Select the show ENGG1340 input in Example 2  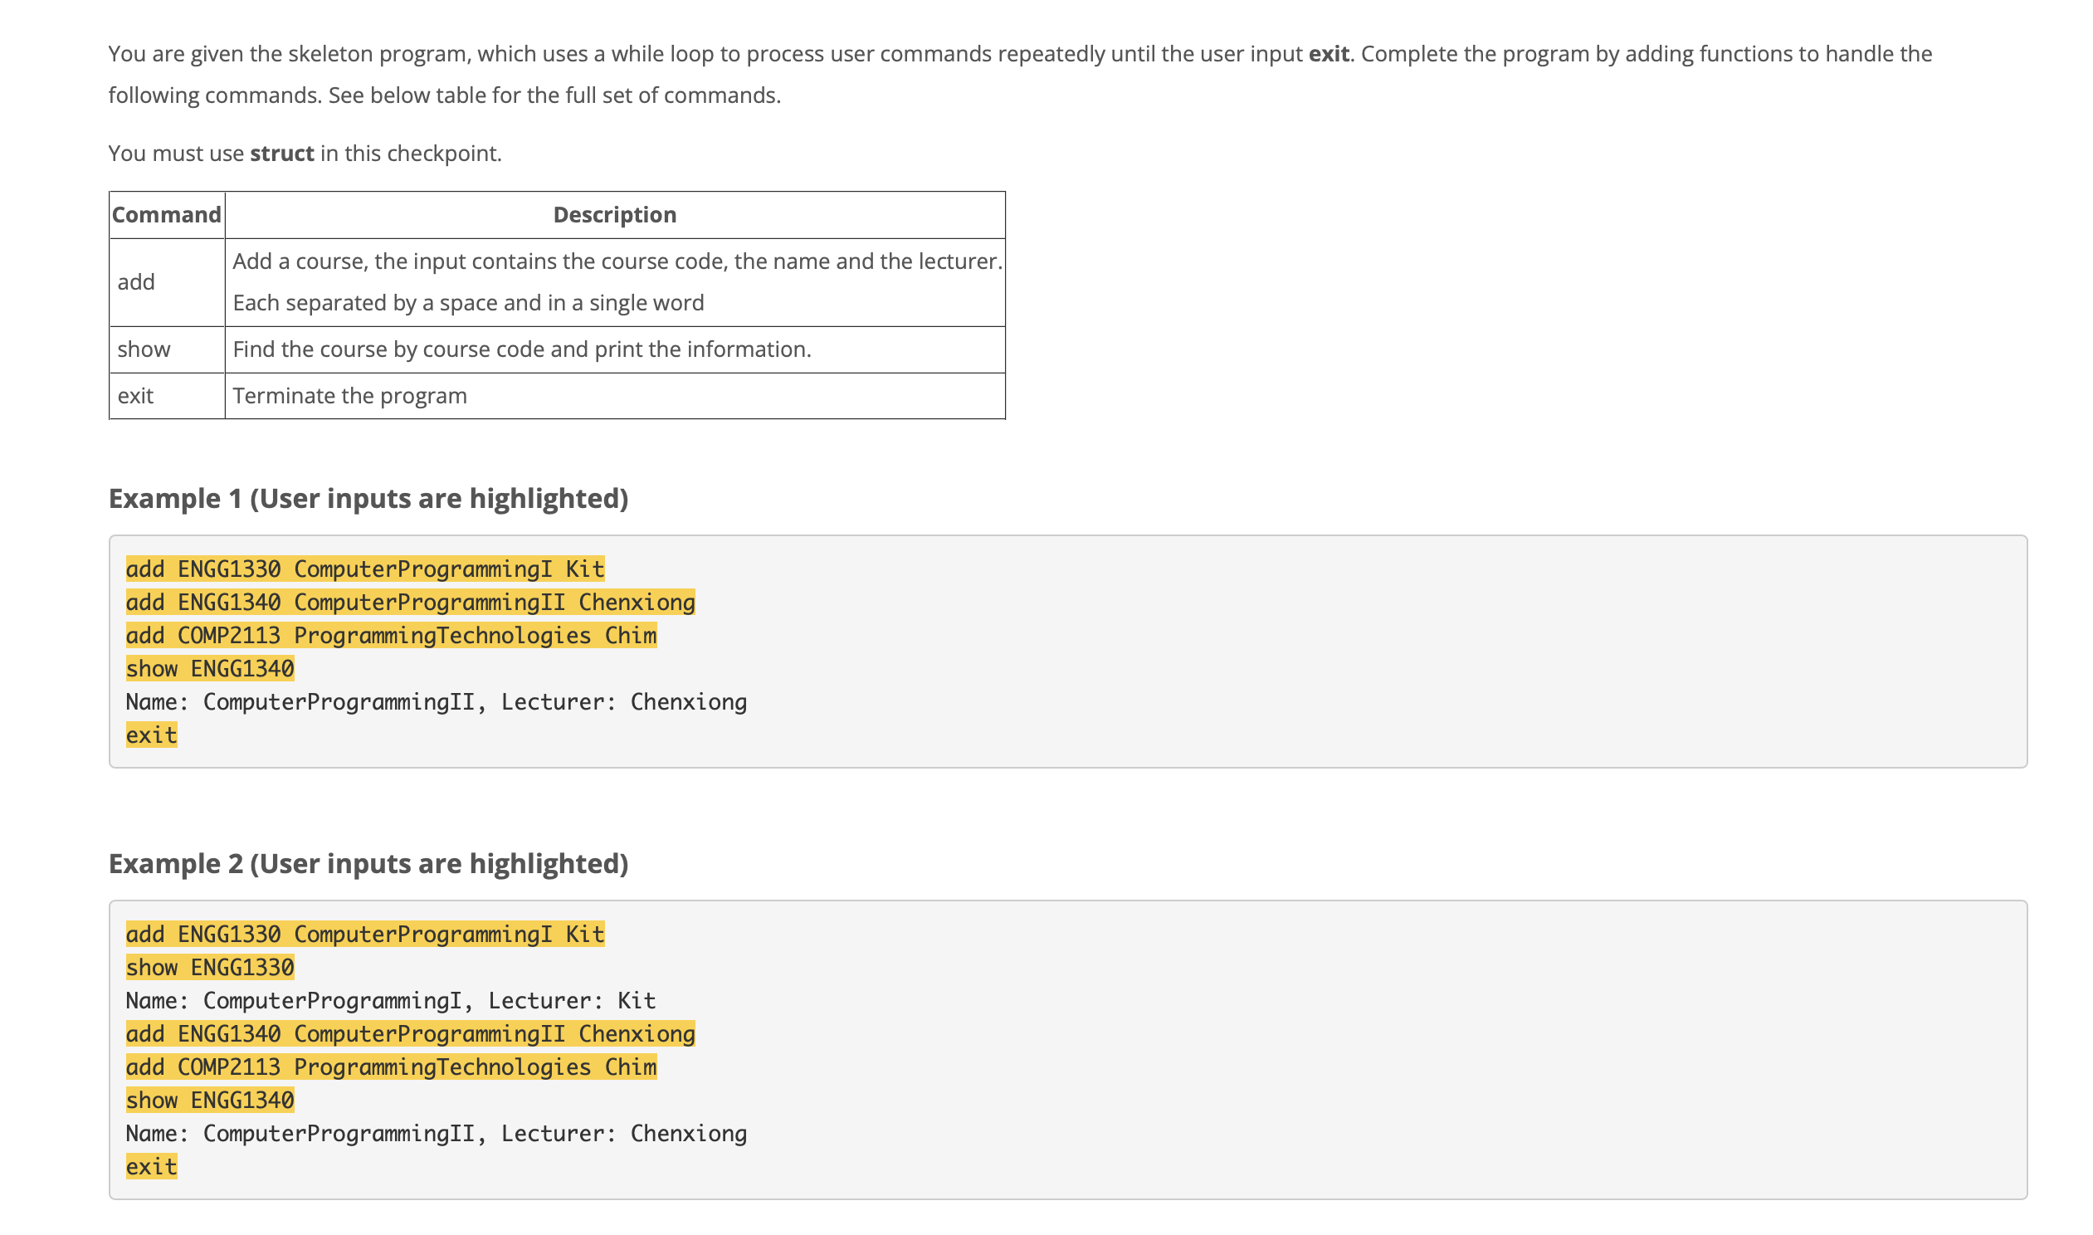(210, 1101)
